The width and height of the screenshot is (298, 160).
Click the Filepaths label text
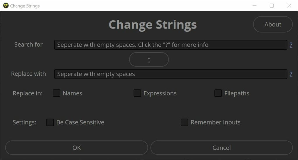click(x=237, y=93)
